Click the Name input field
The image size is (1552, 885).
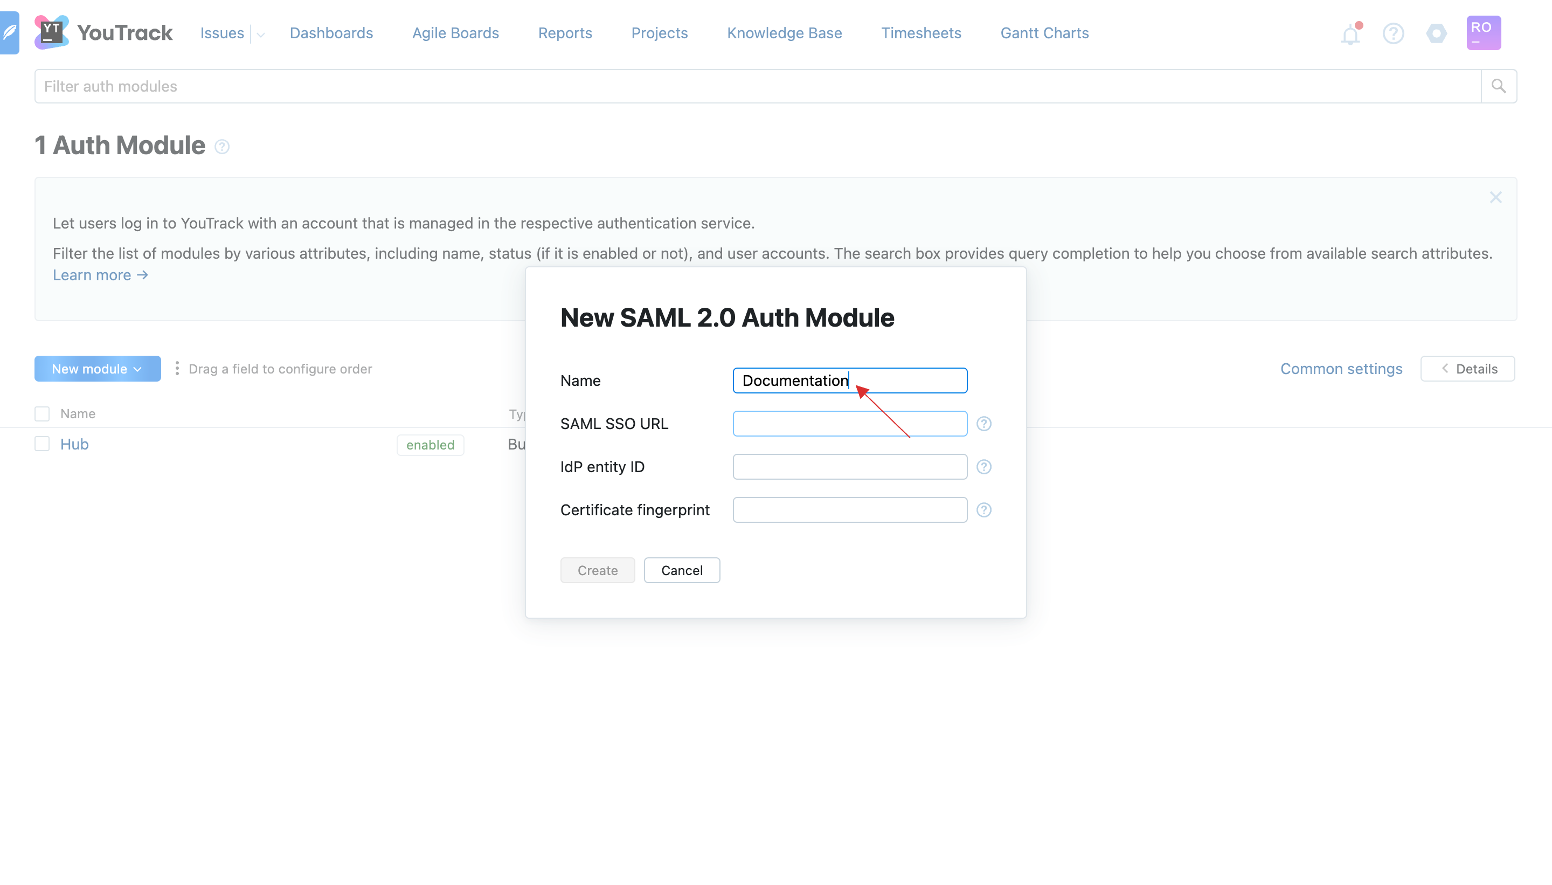click(x=849, y=381)
